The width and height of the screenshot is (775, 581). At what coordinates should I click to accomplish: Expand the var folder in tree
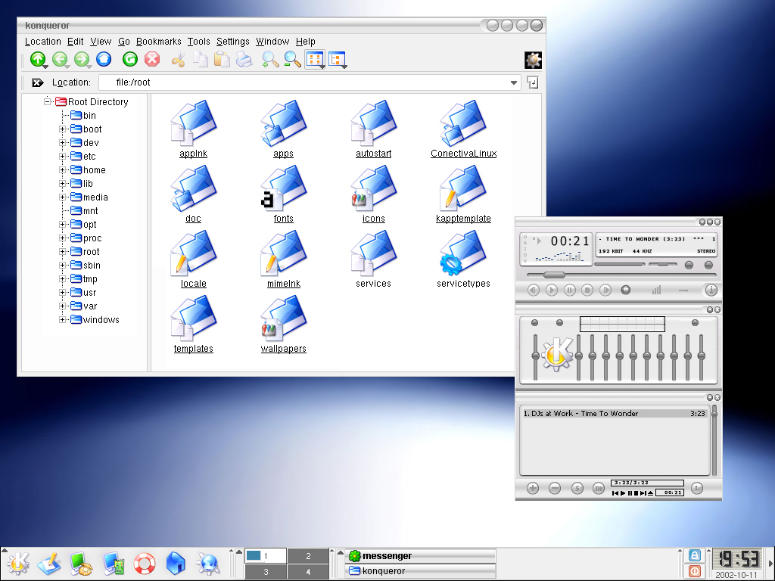point(62,306)
